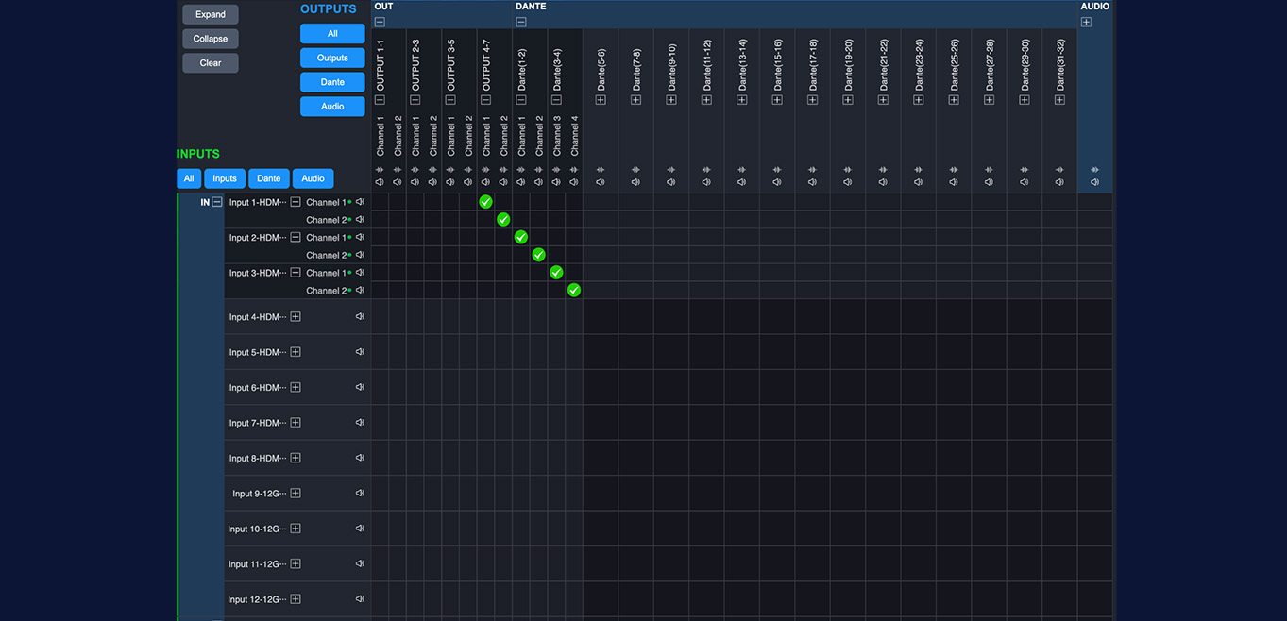Collapse the OUTPUT 1-1 column group
Image resolution: width=1287 pixels, height=621 pixels.
[x=380, y=100]
